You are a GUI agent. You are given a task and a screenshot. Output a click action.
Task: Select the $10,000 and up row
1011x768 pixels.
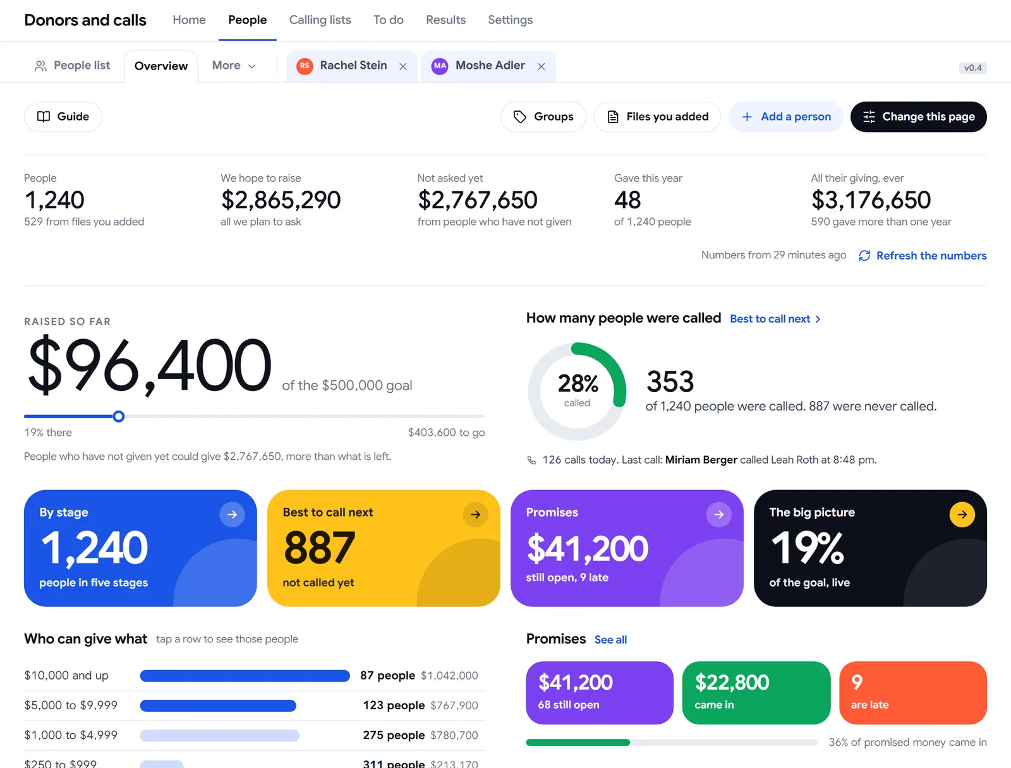point(254,676)
